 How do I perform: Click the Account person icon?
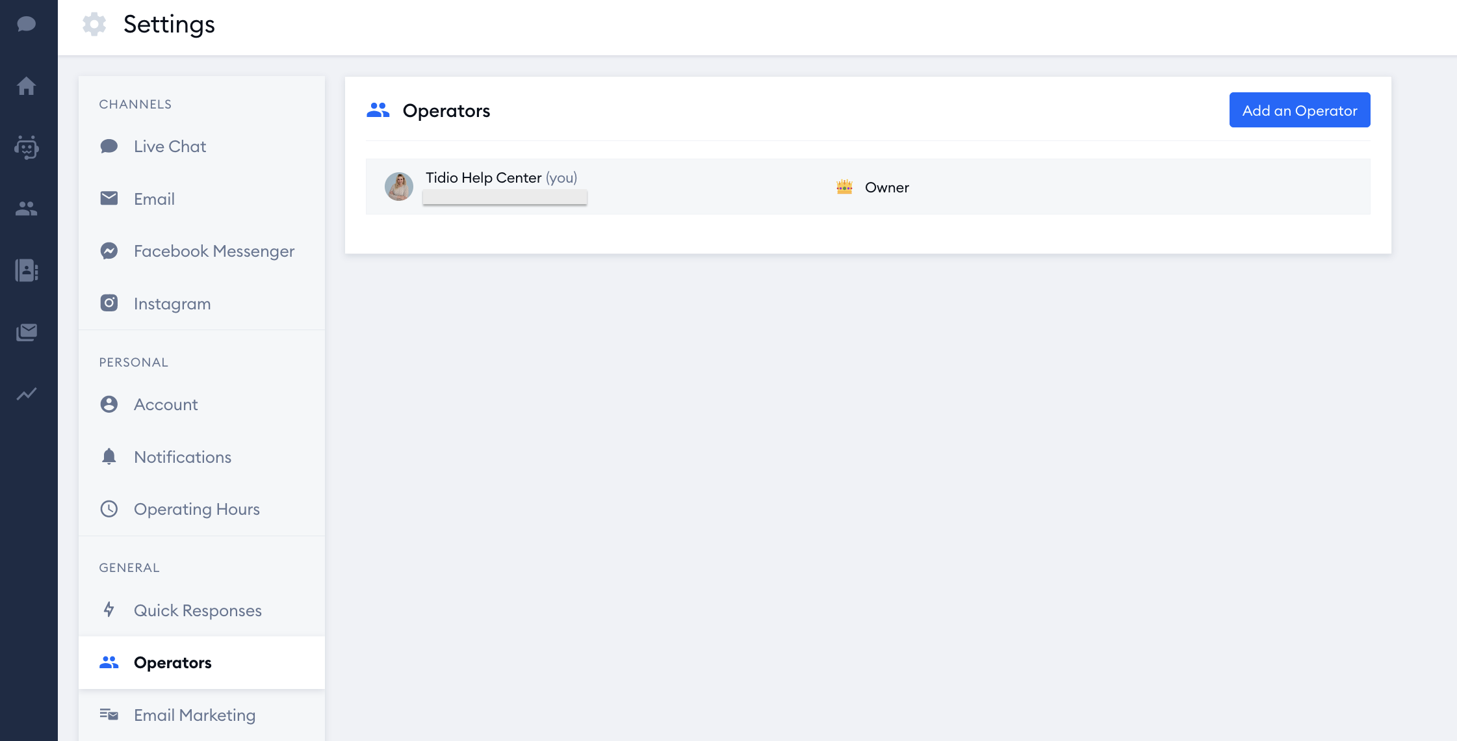tap(109, 404)
